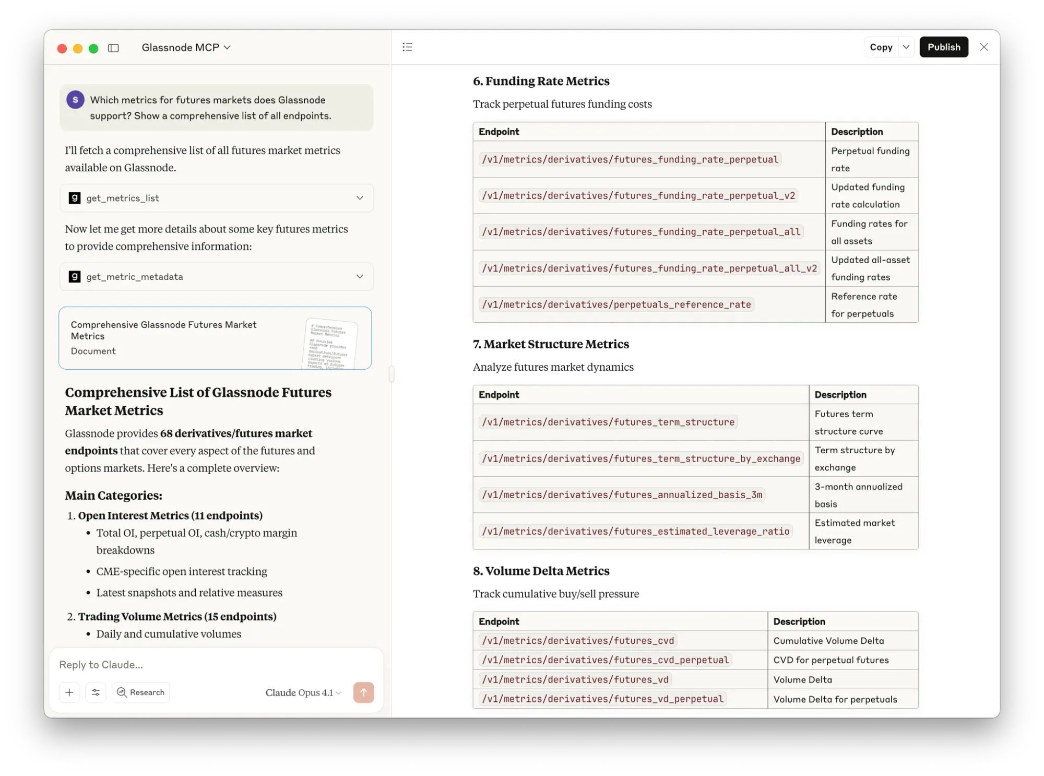Image resolution: width=1044 pixels, height=776 pixels.
Task: Close the document panel with X
Action: pyautogui.click(x=984, y=47)
